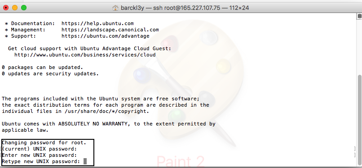This screenshot has height=168, width=362.
Task: Click the home folder icon in title bar
Action: (x=115, y=8)
